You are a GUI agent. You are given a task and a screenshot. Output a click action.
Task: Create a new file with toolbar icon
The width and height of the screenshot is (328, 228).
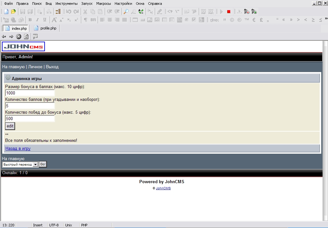6,12
